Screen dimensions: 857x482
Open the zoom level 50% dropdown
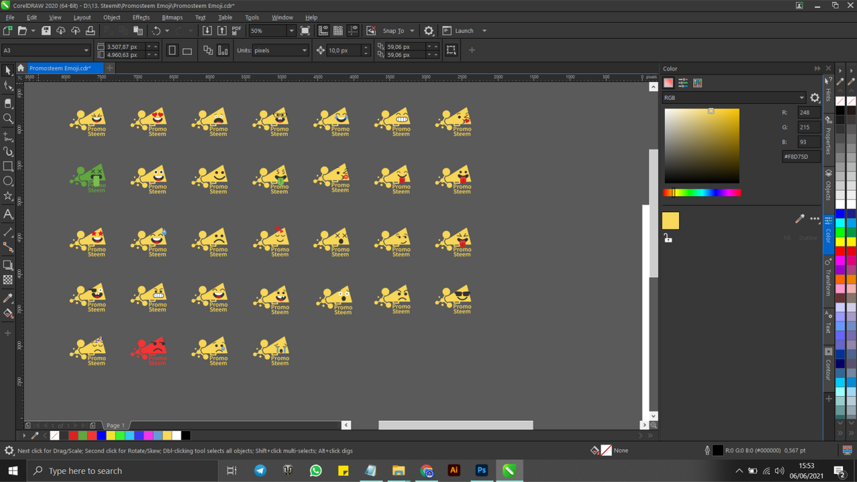tap(291, 31)
